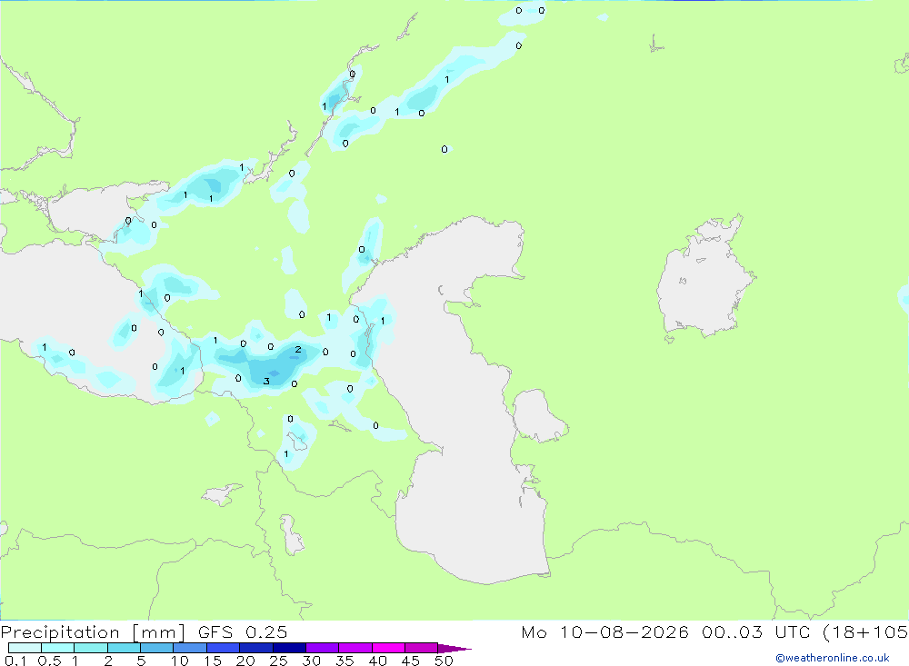
Task: Click the legend swatch between 0.5 and 1
Action: coord(57,648)
